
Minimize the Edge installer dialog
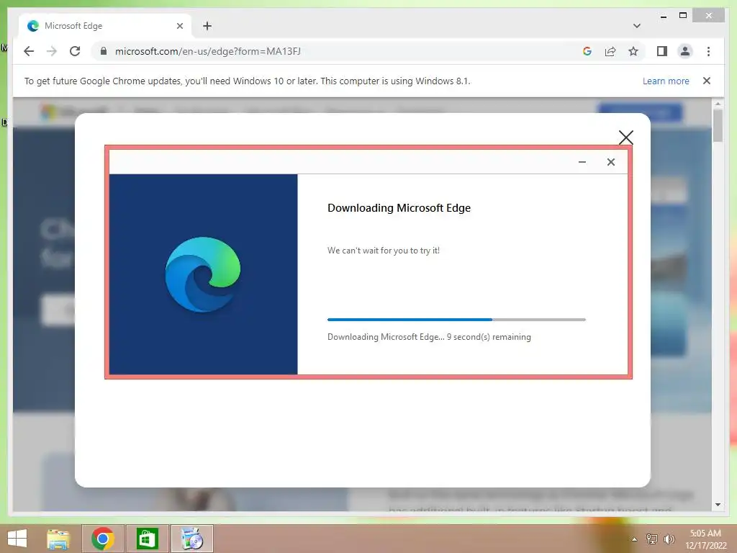coord(582,162)
